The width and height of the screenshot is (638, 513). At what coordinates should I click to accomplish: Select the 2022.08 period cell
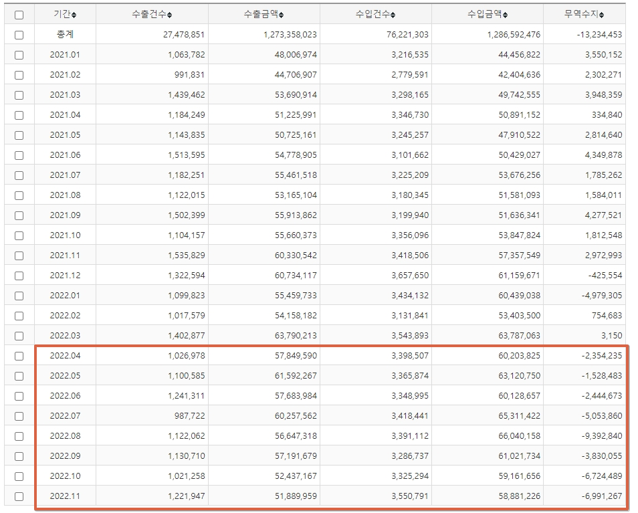65,436
